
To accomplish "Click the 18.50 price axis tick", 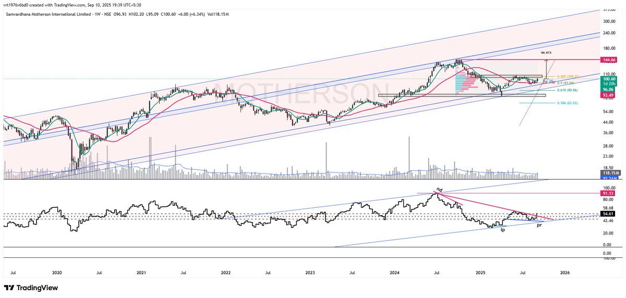I will point(608,167).
